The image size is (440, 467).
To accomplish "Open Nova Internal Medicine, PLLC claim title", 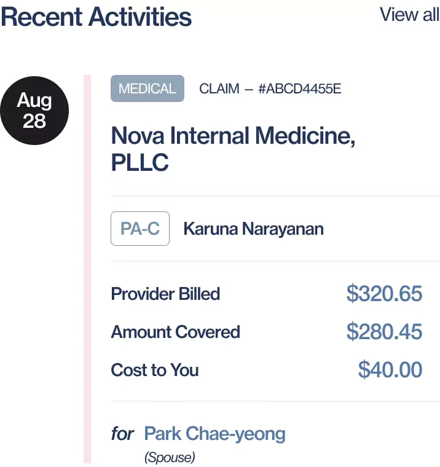I will 233,136.
